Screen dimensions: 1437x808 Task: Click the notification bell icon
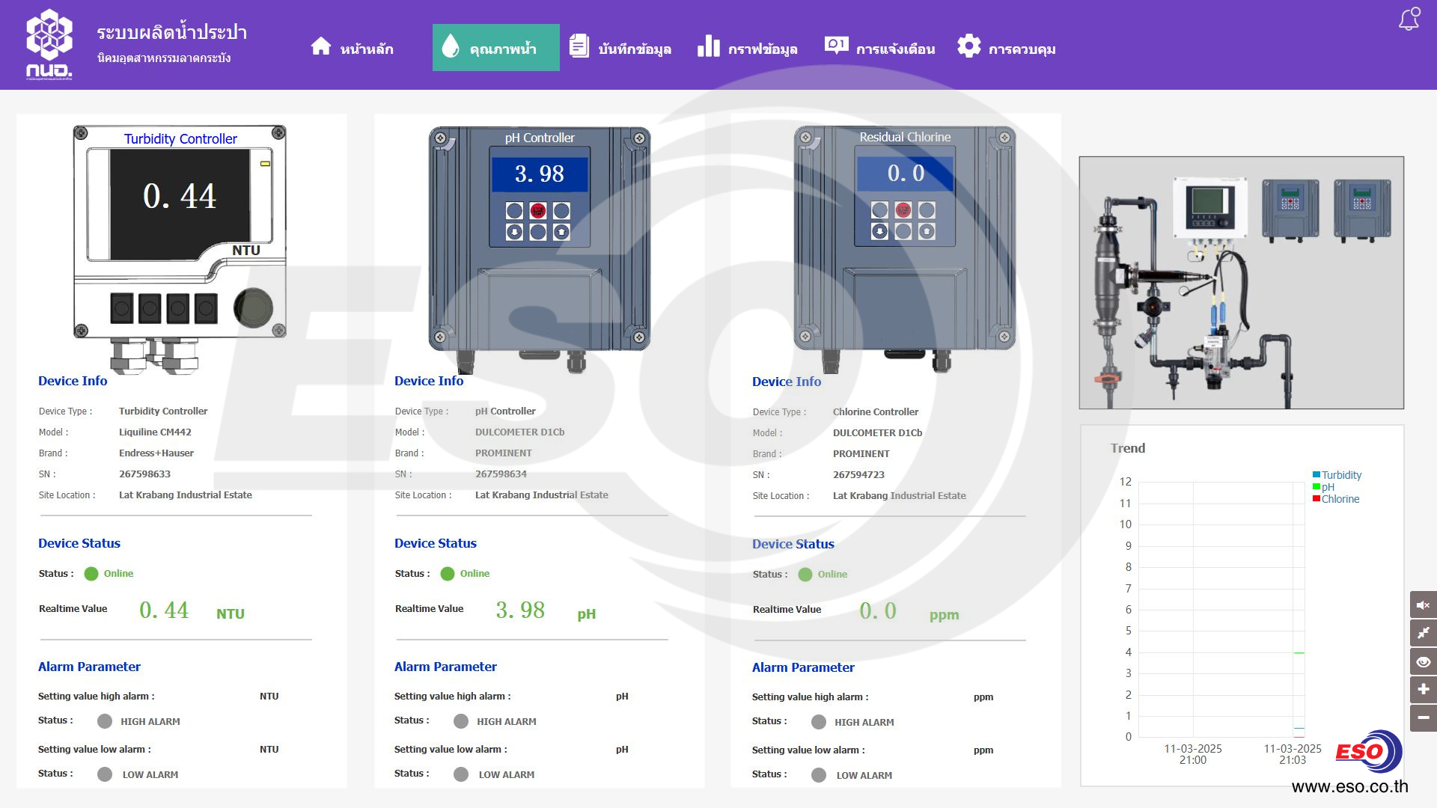tap(1409, 19)
